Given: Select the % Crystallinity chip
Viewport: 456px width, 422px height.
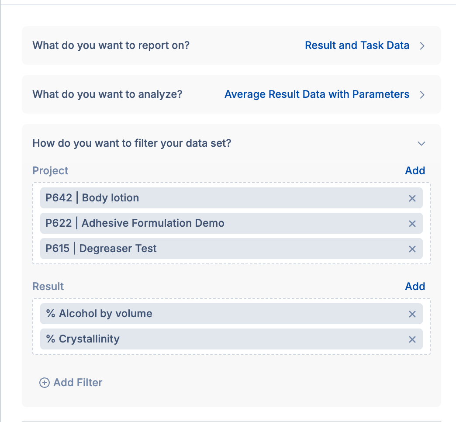Looking at the screenshot, I should [83, 339].
